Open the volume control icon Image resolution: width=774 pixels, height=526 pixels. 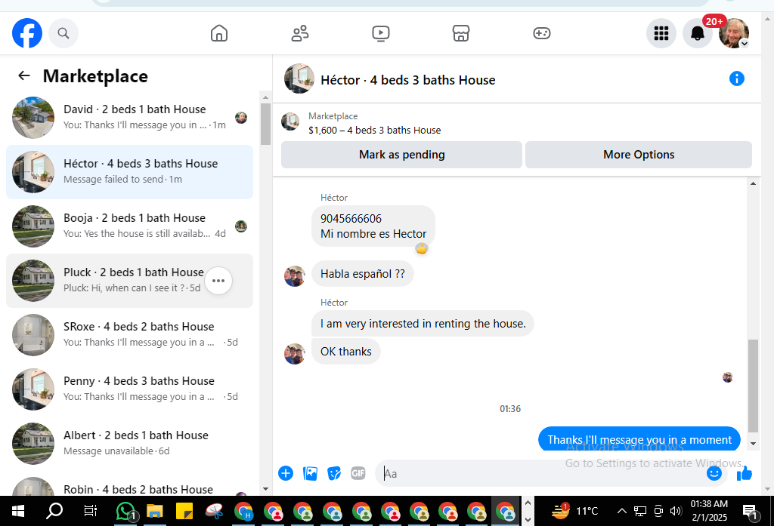(x=676, y=511)
